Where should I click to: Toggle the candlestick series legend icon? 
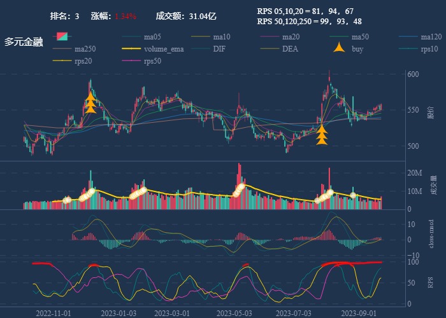tap(63, 37)
